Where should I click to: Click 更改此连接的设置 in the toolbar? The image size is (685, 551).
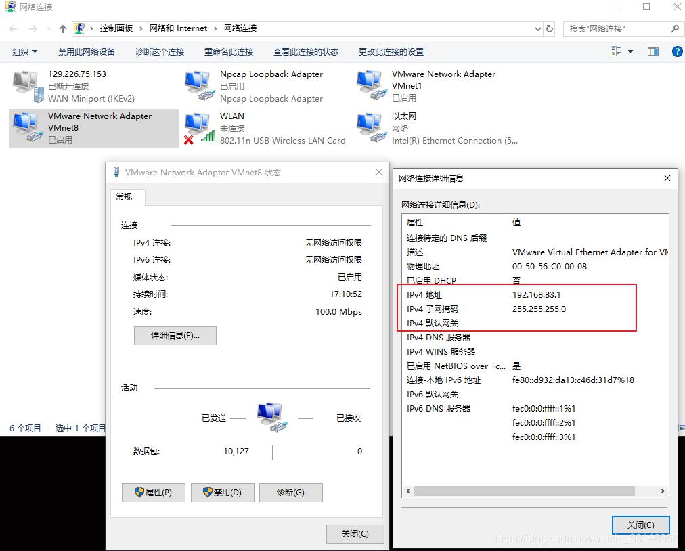point(391,51)
